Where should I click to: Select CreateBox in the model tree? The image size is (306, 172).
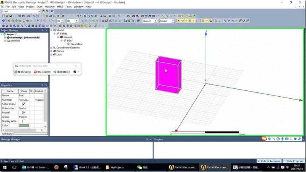click(76, 44)
